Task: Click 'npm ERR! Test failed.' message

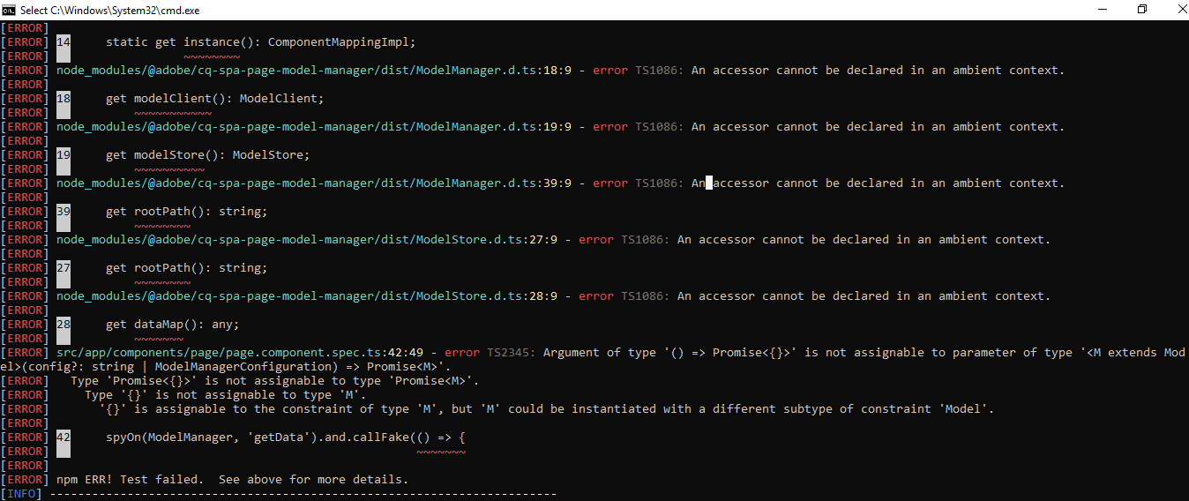Action: tap(233, 480)
